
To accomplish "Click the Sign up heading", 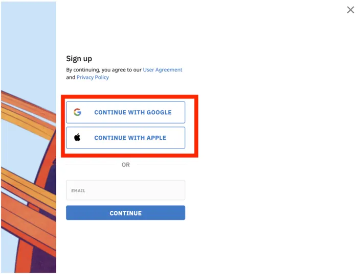I will pyautogui.click(x=79, y=59).
